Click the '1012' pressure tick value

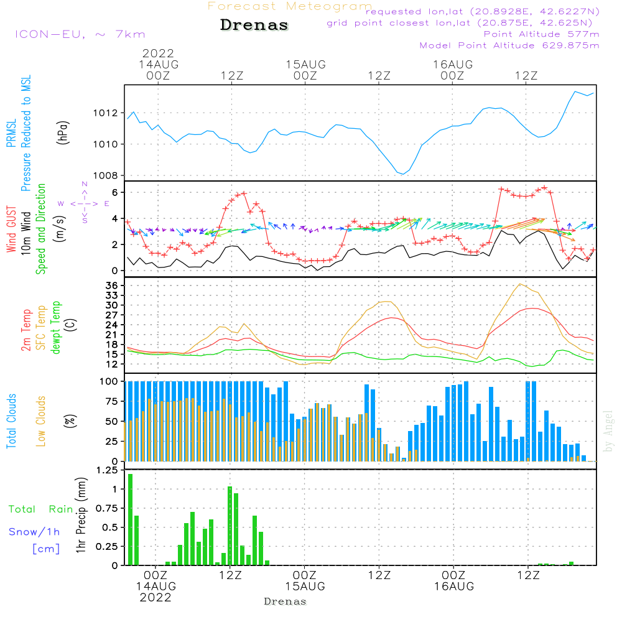click(x=106, y=113)
